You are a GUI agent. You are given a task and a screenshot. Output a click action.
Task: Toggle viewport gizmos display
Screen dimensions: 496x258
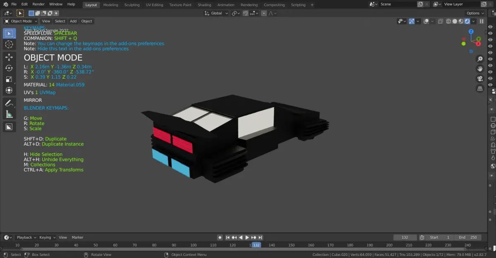coord(412,21)
